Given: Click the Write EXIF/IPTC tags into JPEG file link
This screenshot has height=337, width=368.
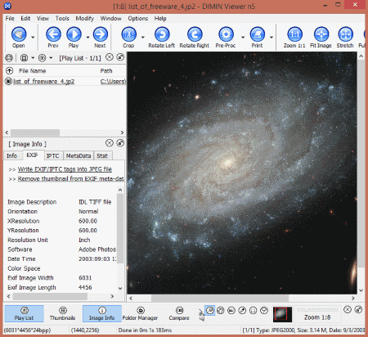Looking at the screenshot, I should 65,169.
